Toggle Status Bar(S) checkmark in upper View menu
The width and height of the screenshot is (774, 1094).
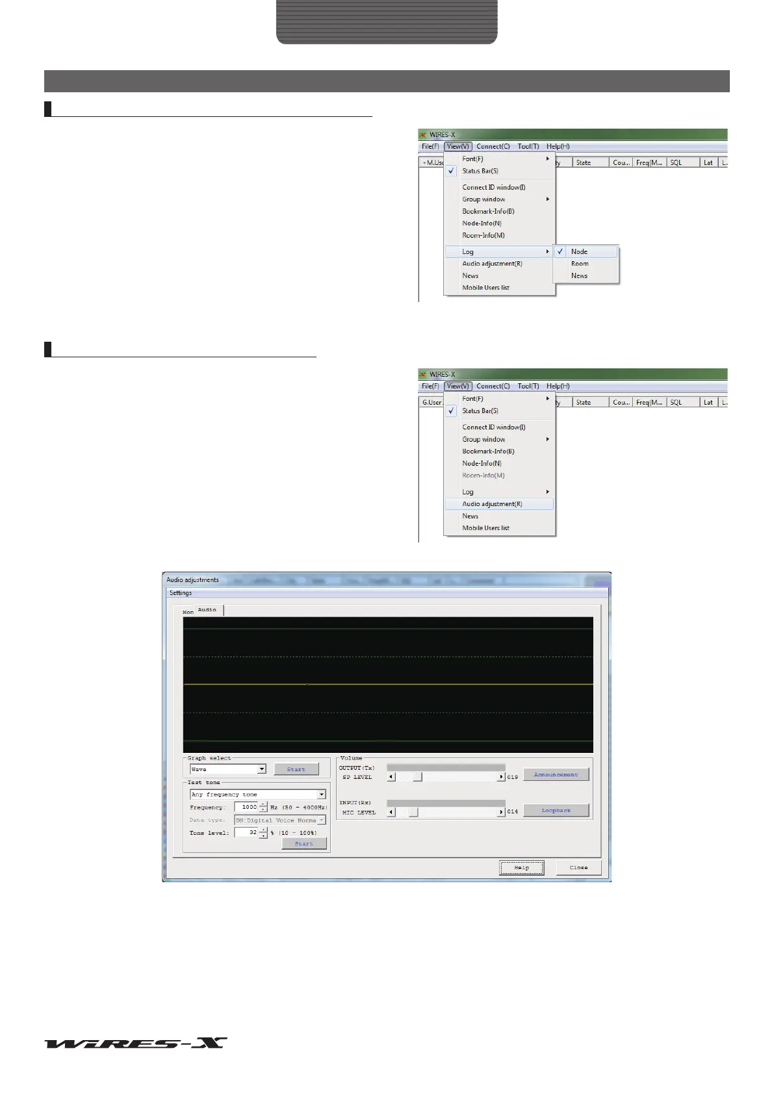tap(451, 171)
